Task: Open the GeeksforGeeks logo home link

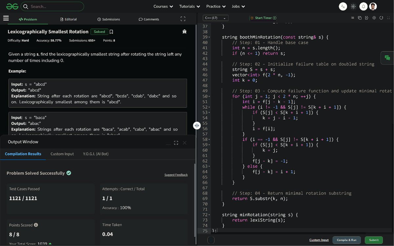Action: pos(12,6)
